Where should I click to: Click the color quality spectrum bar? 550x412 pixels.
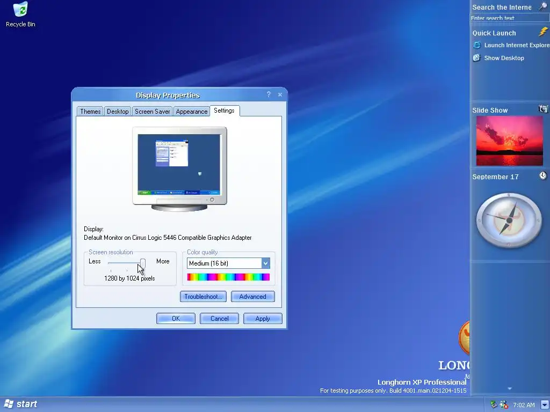coord(228,277)
